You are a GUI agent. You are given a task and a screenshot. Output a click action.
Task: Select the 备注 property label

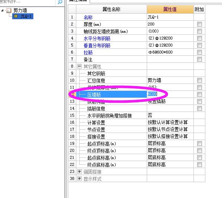88,59
